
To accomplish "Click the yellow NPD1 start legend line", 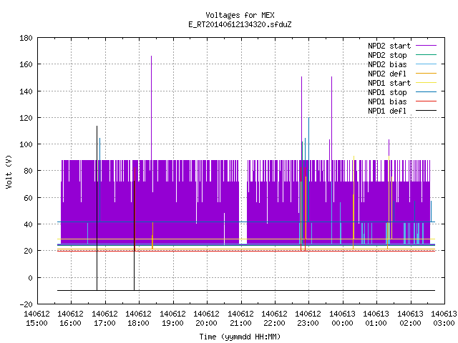I will pyautogui.click(x=426, y=83).
